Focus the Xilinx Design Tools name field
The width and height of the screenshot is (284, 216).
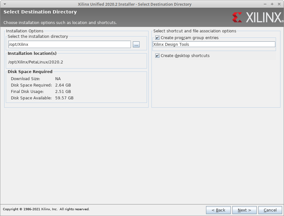[214, 45]
